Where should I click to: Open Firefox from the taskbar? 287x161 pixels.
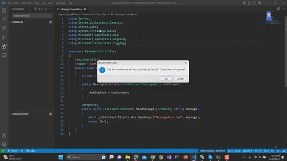pos(185,157)
